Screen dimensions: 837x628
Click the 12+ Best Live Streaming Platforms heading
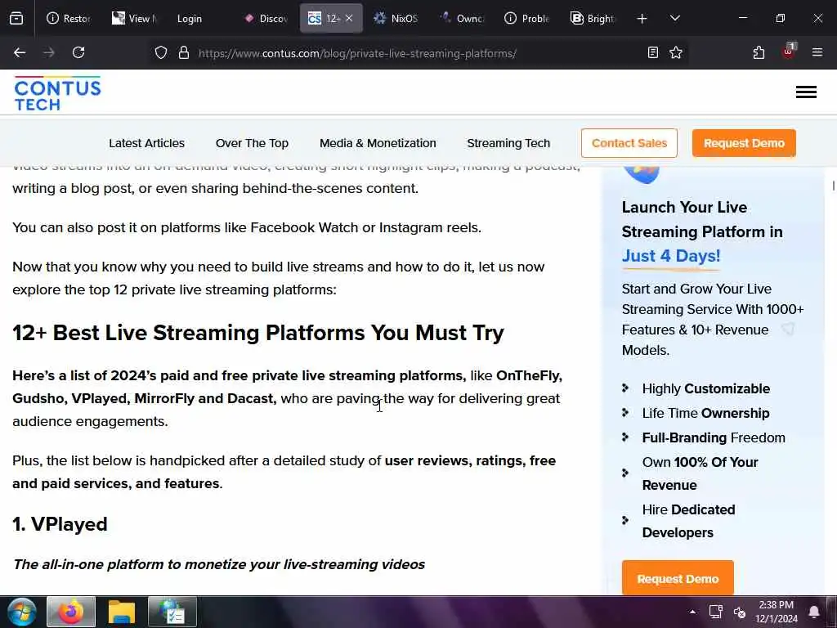click(x=258, y=333)
